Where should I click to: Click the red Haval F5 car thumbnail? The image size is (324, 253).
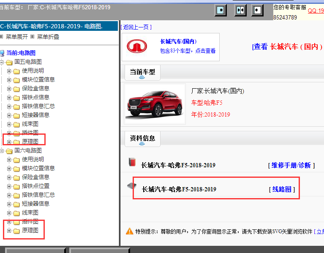coord(155,104)
